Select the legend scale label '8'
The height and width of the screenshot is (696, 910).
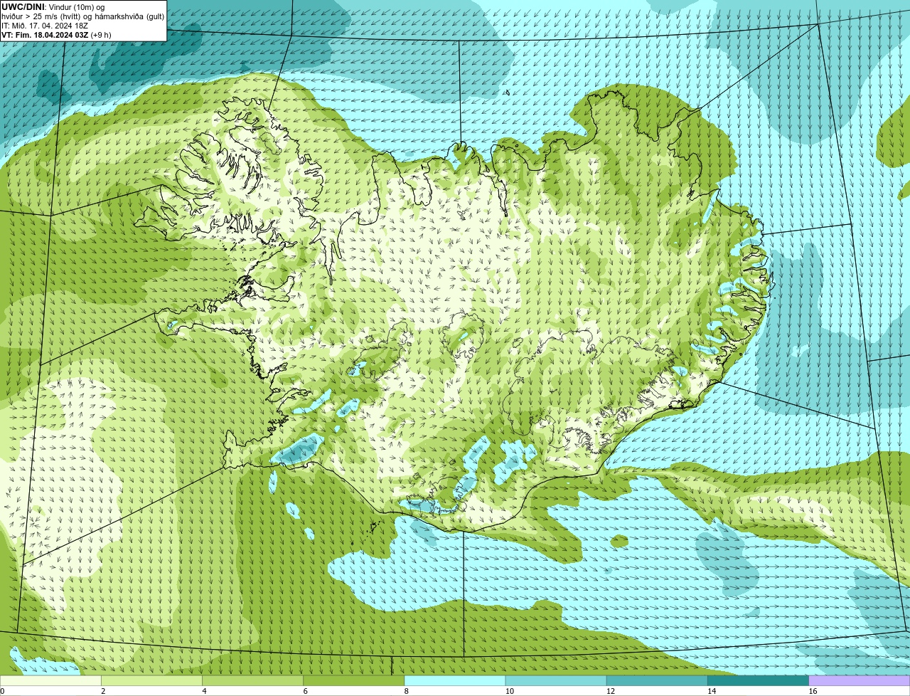point(406,691)
